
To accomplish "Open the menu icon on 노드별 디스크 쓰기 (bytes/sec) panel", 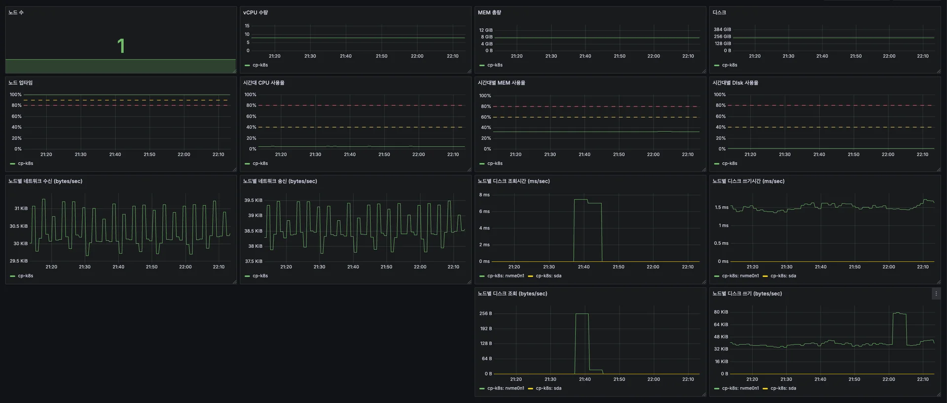I will [936, 294].
